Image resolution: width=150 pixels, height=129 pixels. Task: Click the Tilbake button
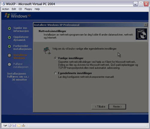tap(100, 106)
